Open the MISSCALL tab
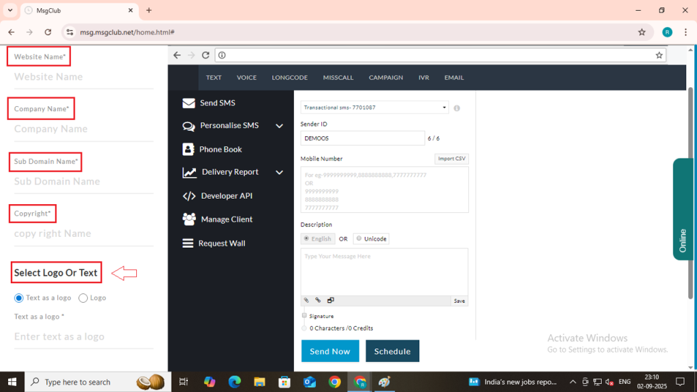697x392 pixels. coord(338,78)
